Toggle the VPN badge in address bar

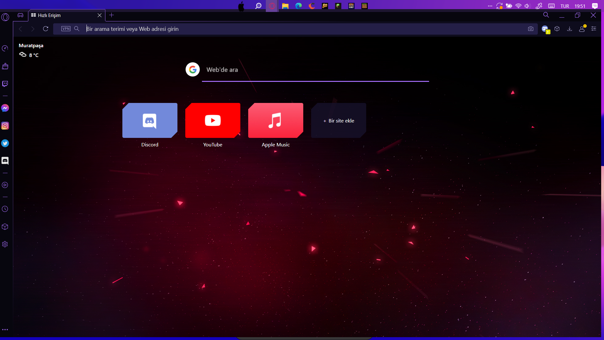tap(66, 29)
